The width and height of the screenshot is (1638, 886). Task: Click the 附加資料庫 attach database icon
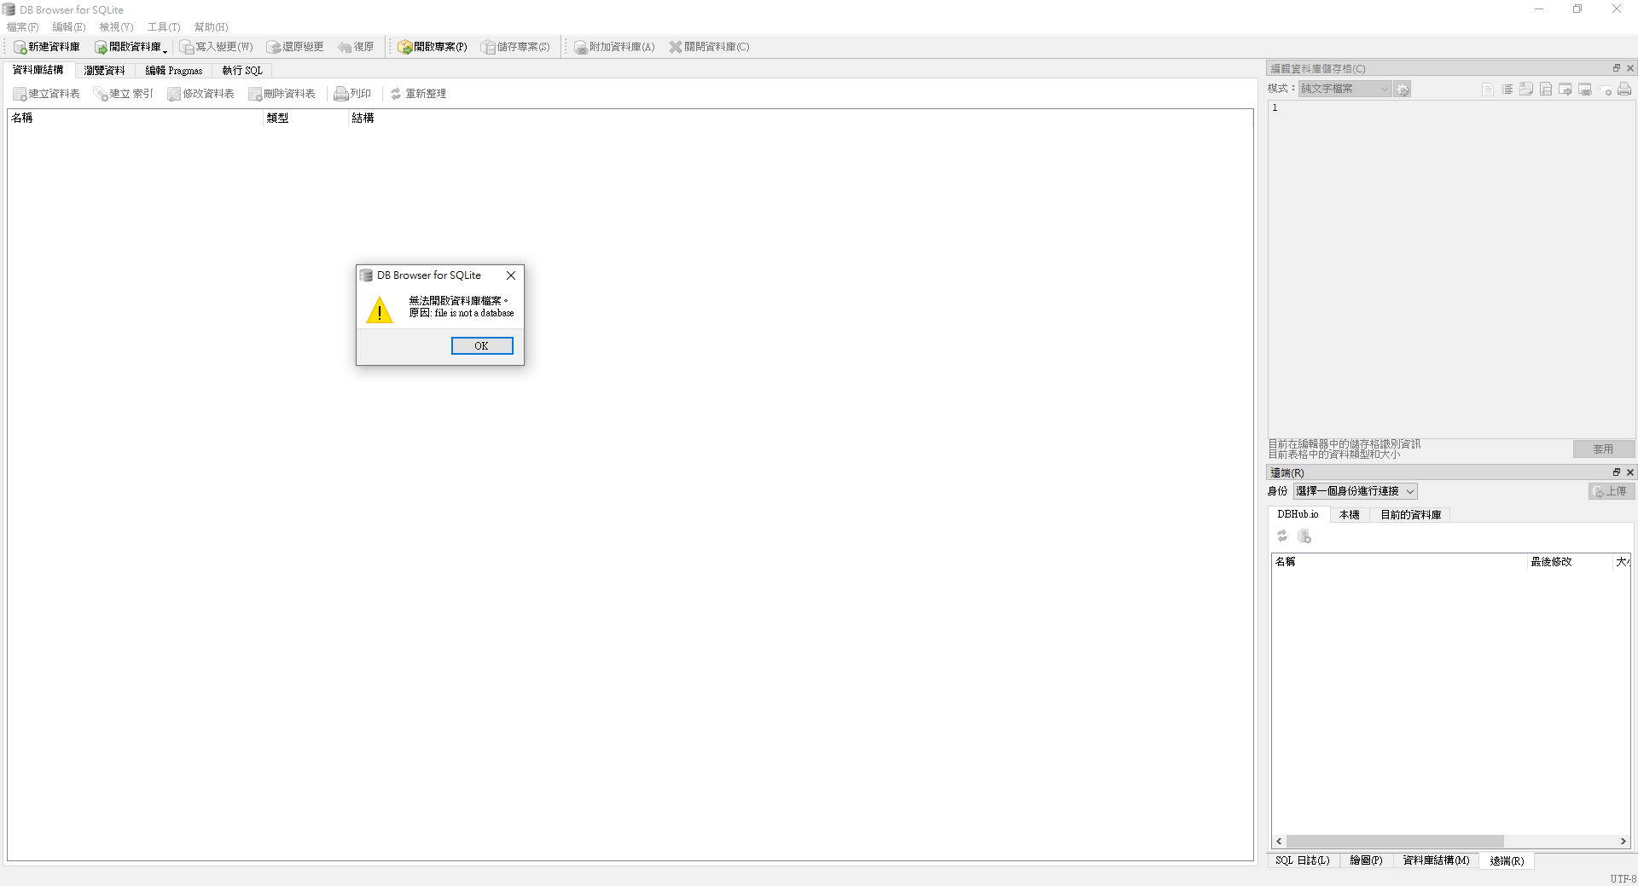coord(580,47)
